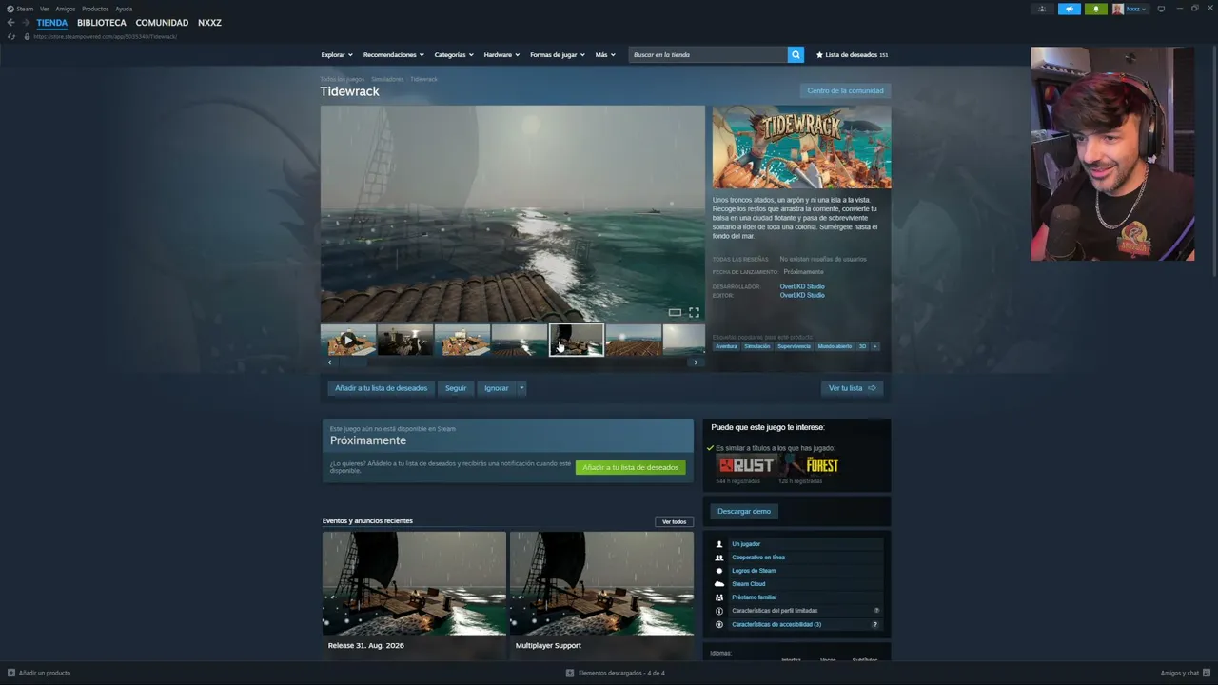Image resolution: width=1218 pixels, height=685 pixels.
Task: Show the next screenshot thumbnails with the right arrow
Action: point(696,362)
